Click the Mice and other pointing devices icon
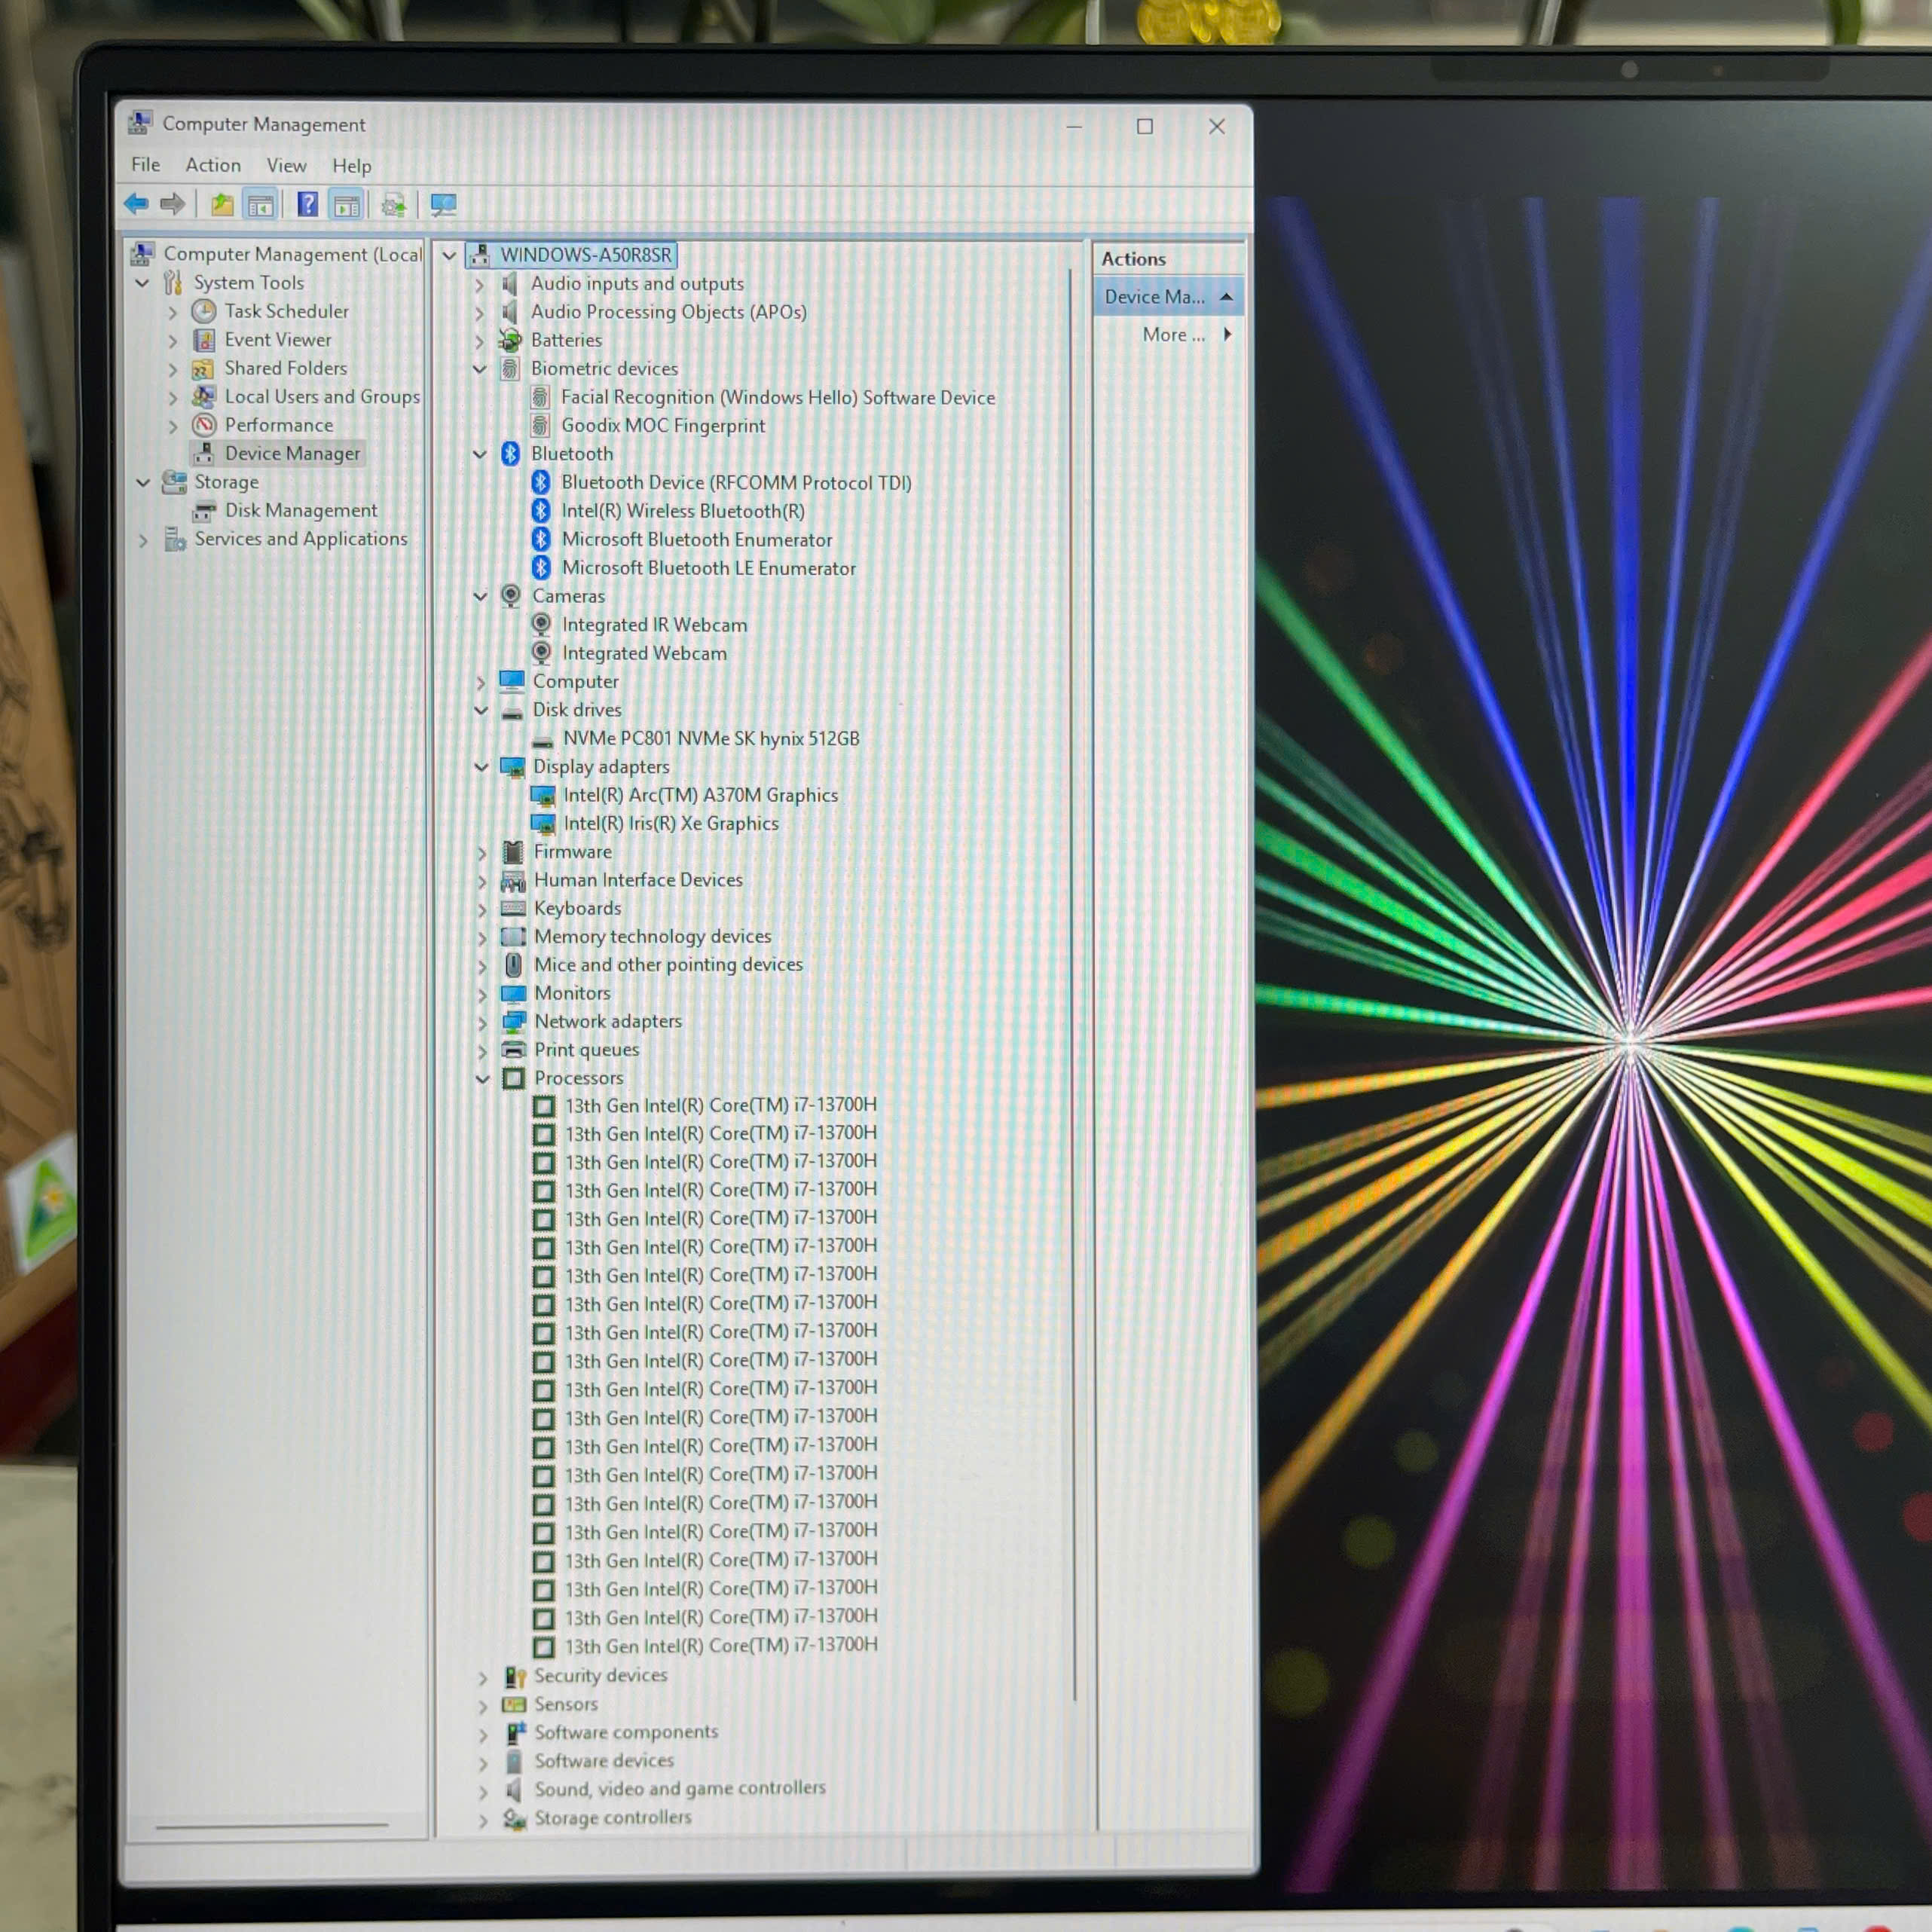 pyautogui.click(x=513, y=965)
